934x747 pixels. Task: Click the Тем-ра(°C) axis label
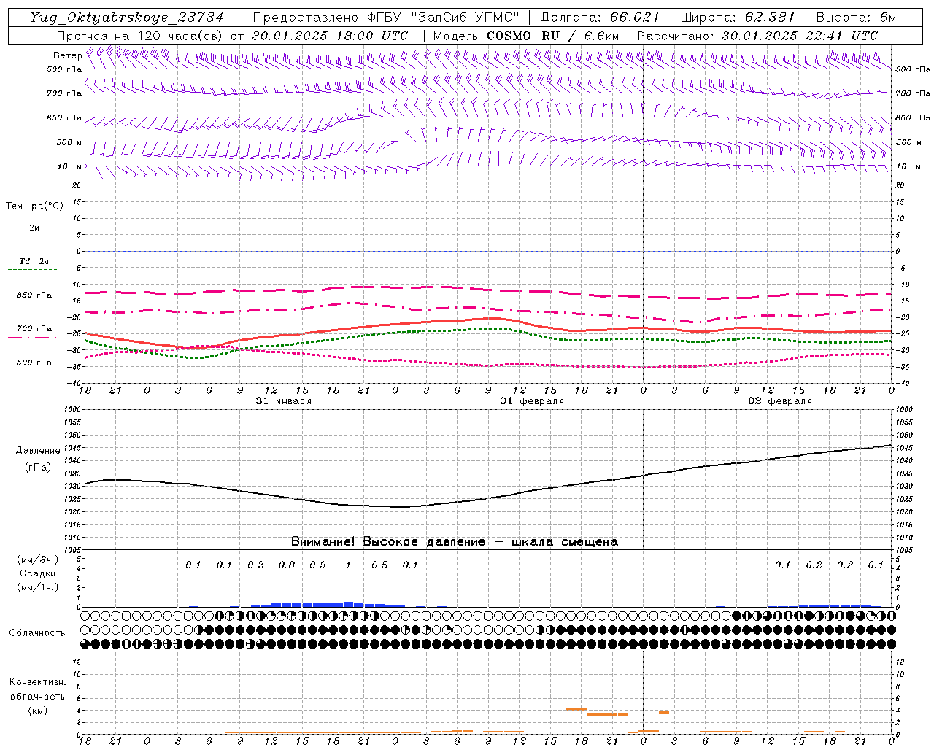coord(34,206)
